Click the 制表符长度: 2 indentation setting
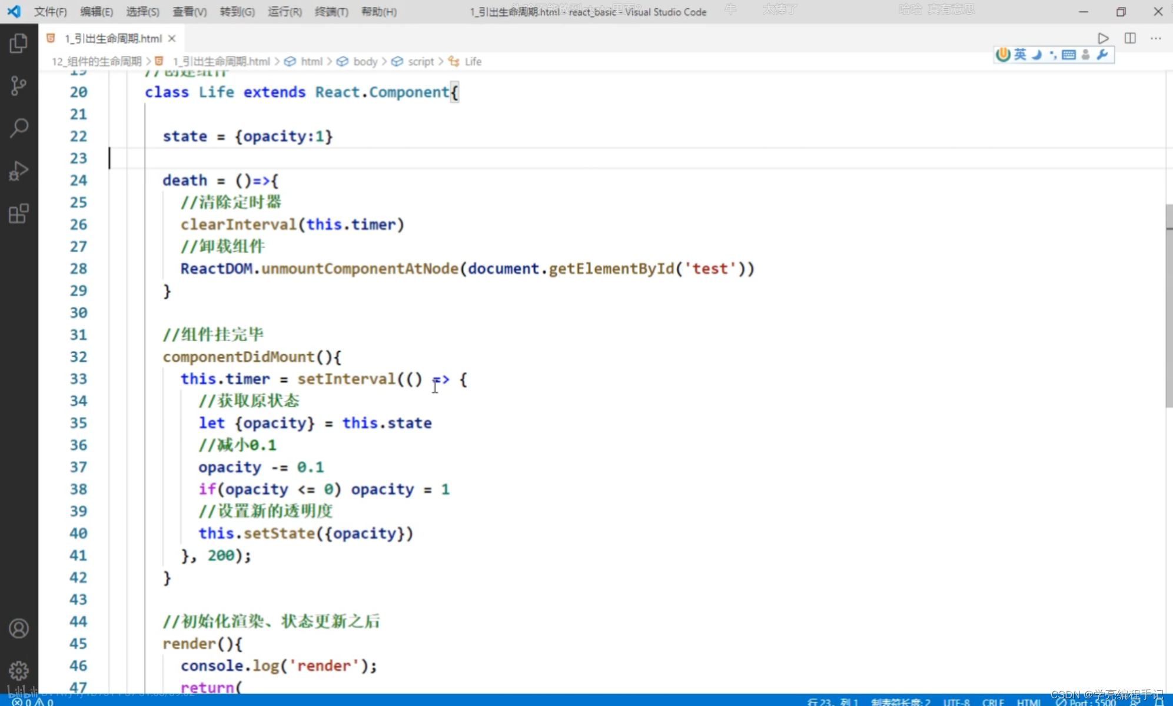Image resolution: width=1173 pixels, height=706 pixels. click(x=900, y=702)
